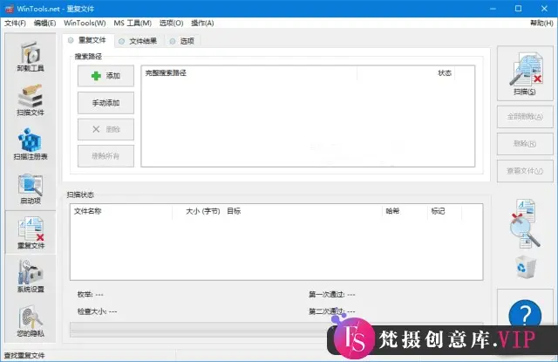The height and width of the screenshot is (362, 558).
Task: Click the 查看文件(V) view file button
Action: point(525,171)
